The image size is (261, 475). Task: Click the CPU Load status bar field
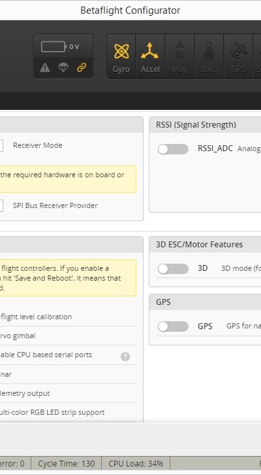point(136,463)
